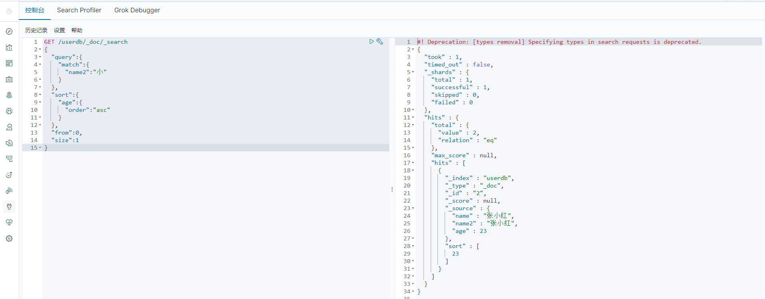Collapse response "_source" fold arrow
765x299 pixels.
click(413, 208)
